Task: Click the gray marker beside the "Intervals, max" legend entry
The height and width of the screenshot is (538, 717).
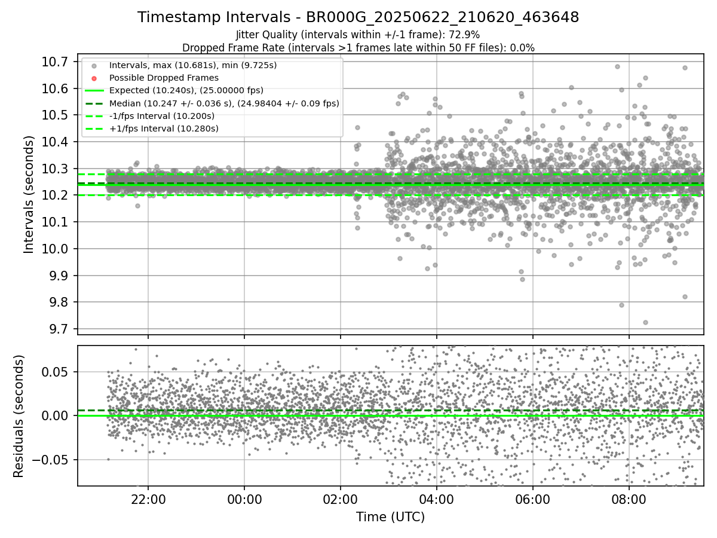Action: (94, 65)
